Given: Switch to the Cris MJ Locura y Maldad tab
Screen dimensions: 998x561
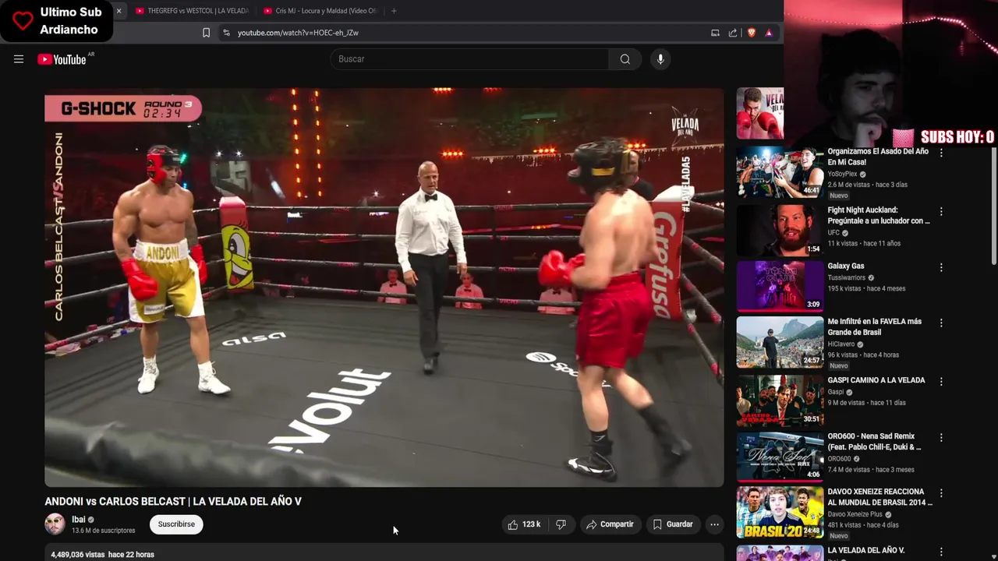Looking at the screenshot, I should click(x=320, y=11).
